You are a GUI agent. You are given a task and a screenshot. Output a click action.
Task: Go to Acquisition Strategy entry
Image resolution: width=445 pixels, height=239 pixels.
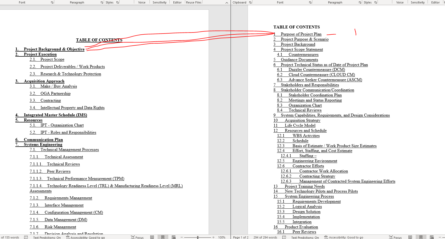pos(297,120)
